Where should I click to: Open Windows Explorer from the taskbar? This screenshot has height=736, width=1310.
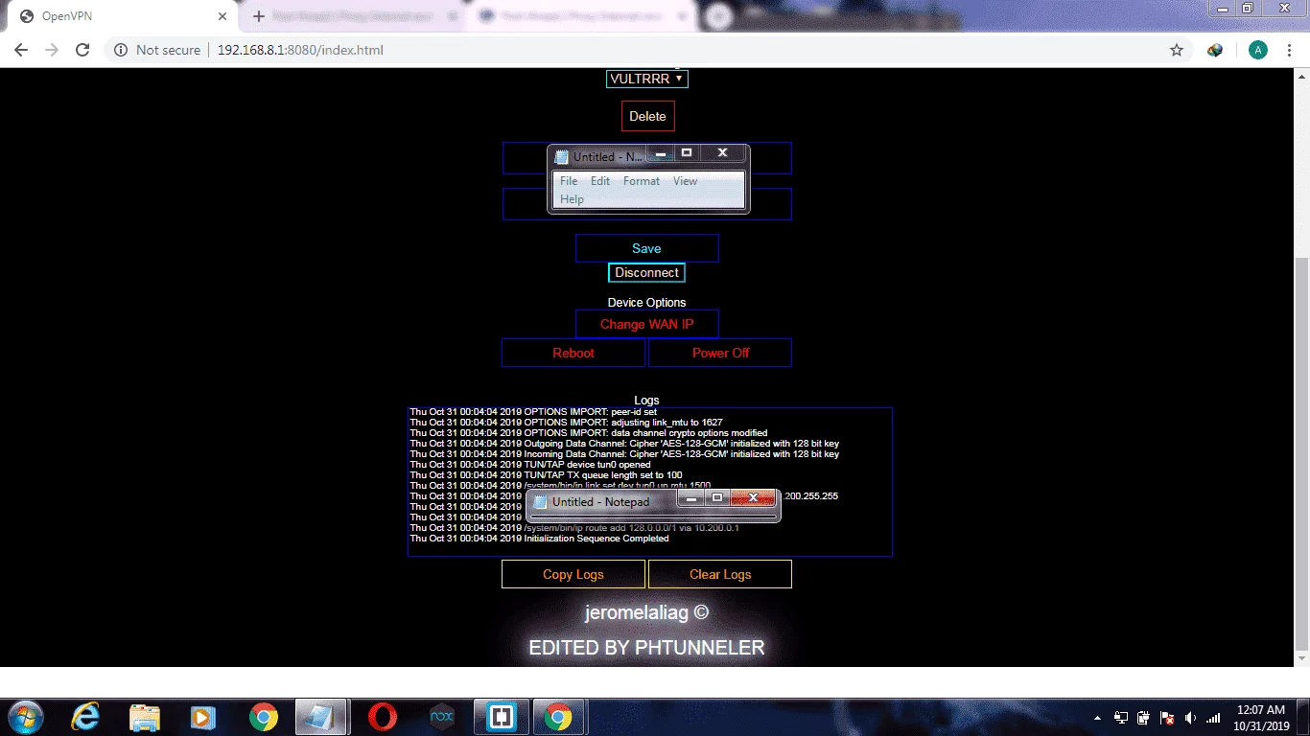[x=145, y=717]
